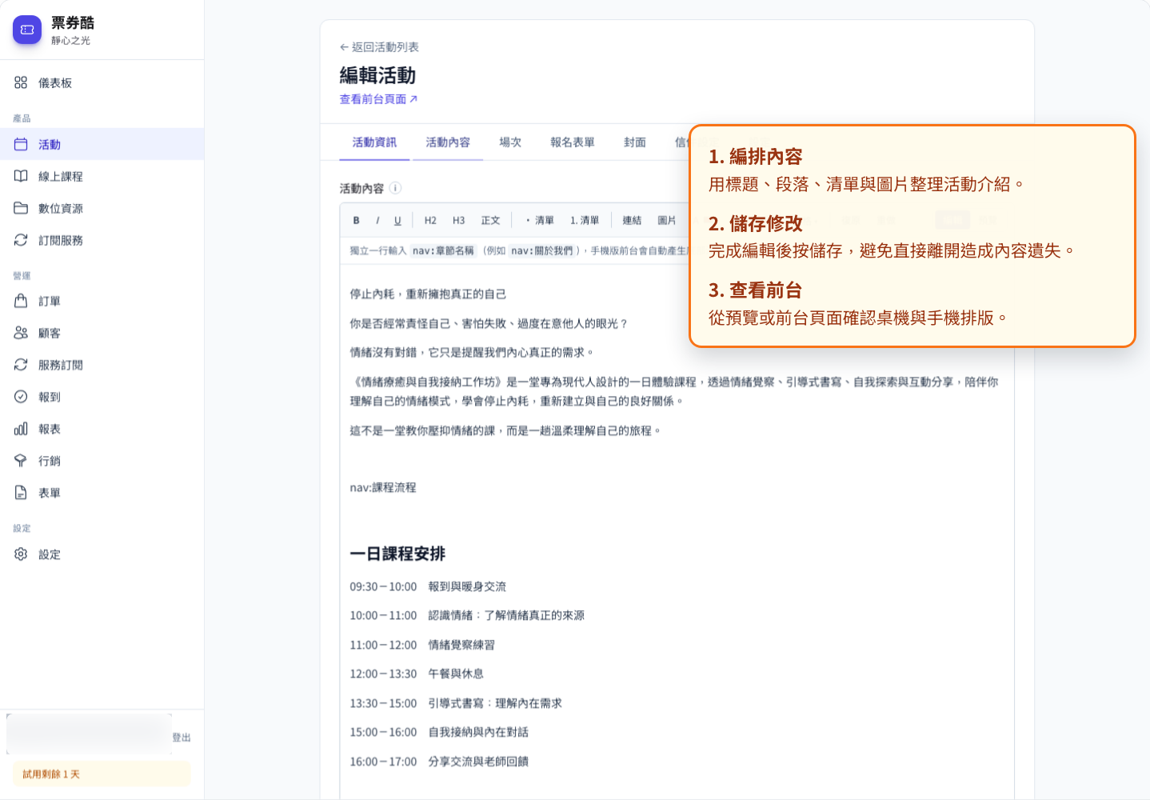Apply H2 heading style
The image size is (1150, 800).
430,220
